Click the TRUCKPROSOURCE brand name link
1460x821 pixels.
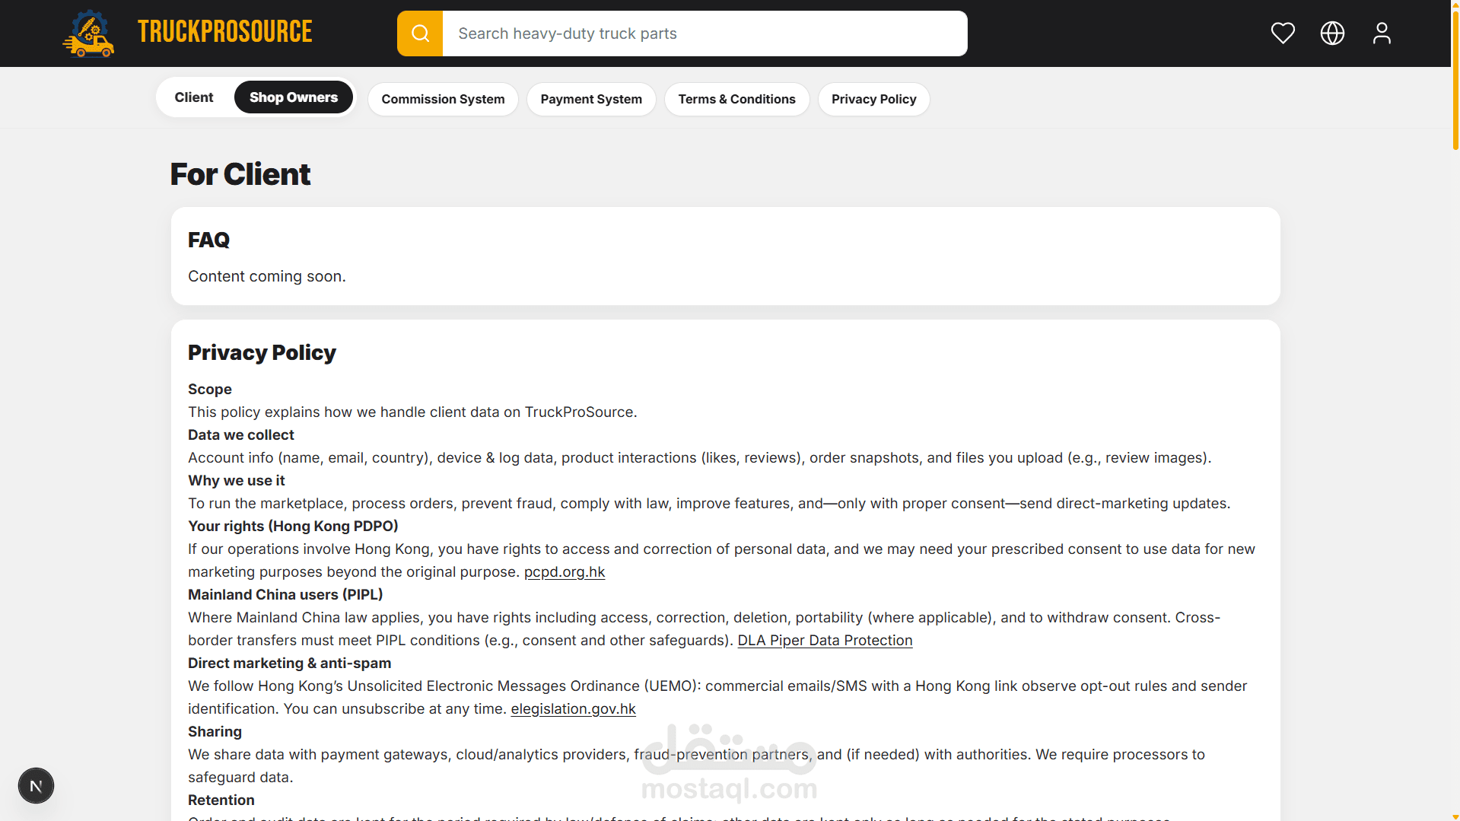(224, 32)
